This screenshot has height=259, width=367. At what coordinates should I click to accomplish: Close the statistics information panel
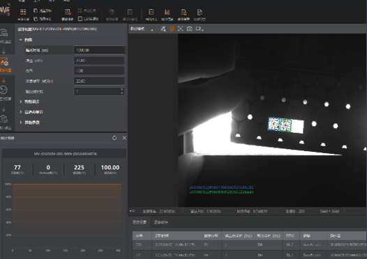pos(124,138)
